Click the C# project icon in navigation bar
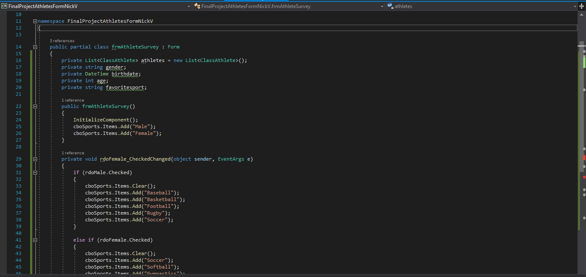Screen dimensions: 586x277 [x=5, y=6]
